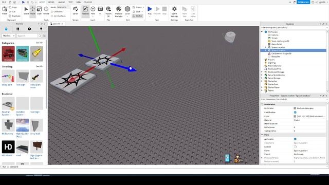Image resolution: width=329 pixels, height=185 pixels.
Task: Open the Toolbox inventory grid tab
Action: [x=18, y=29]
